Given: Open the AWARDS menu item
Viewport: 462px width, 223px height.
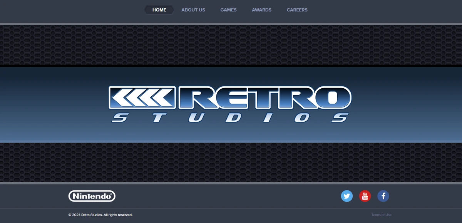Looking at the screenshot, I should pos(261,10).
